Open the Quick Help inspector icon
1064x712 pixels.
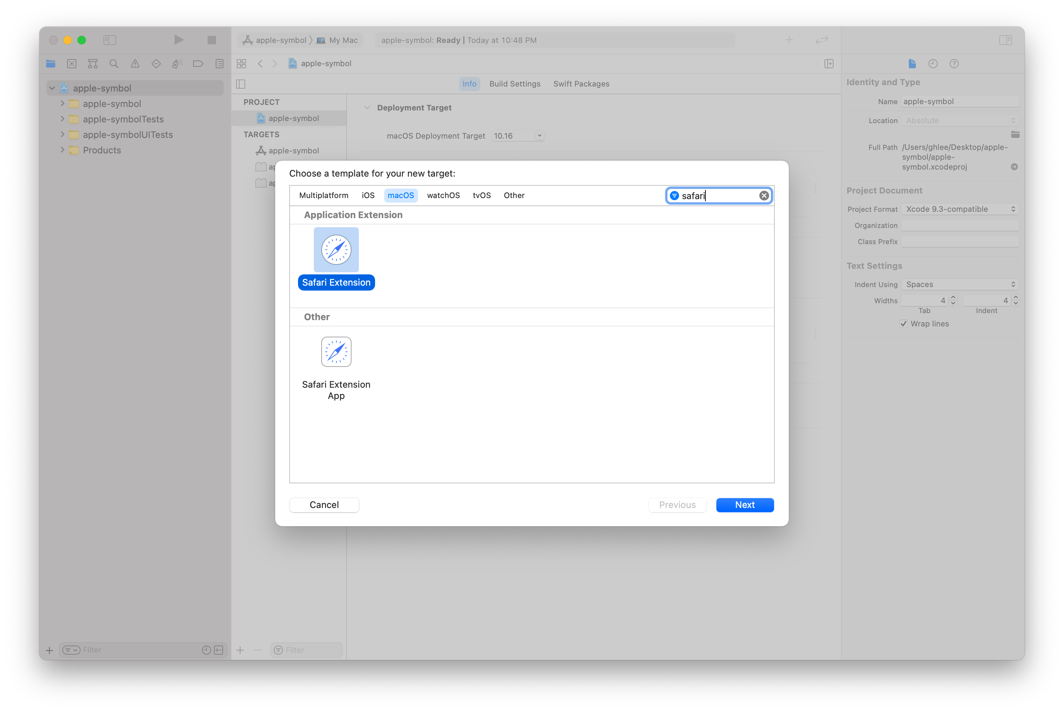click(x=954, y=64)
